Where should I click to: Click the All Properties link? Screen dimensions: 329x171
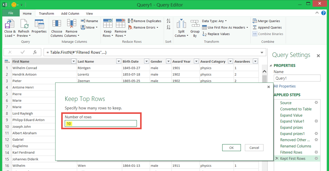[x=285, y=86]
